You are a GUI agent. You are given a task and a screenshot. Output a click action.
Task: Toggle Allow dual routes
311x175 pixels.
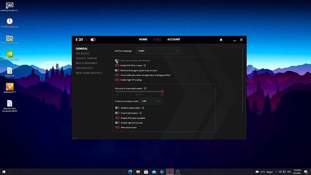pos(118,127)
